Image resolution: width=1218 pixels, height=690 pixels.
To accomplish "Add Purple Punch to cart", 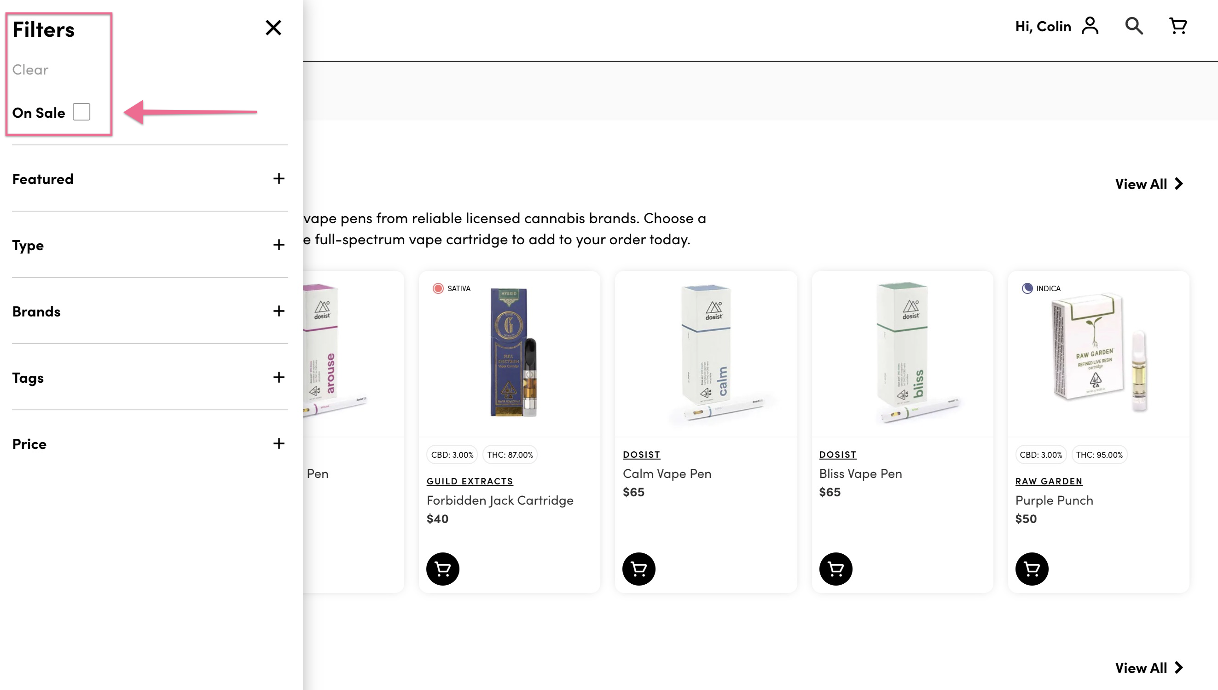I will click(1032, 569).
